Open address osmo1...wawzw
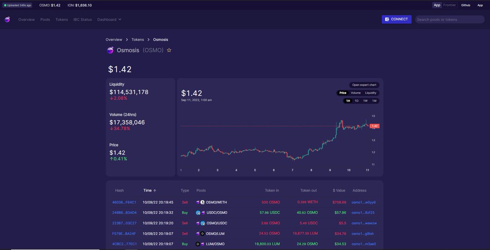The image size is (490, 250). click(x=364, y=223)
